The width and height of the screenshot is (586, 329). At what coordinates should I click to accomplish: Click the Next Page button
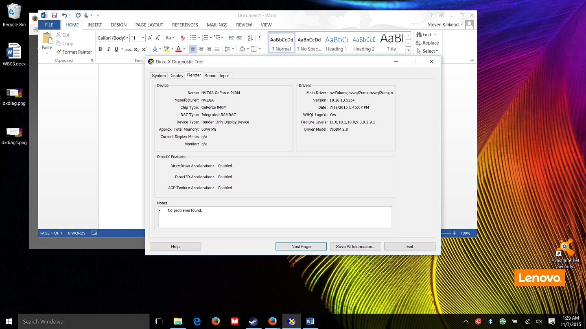[x=301, y=247]
